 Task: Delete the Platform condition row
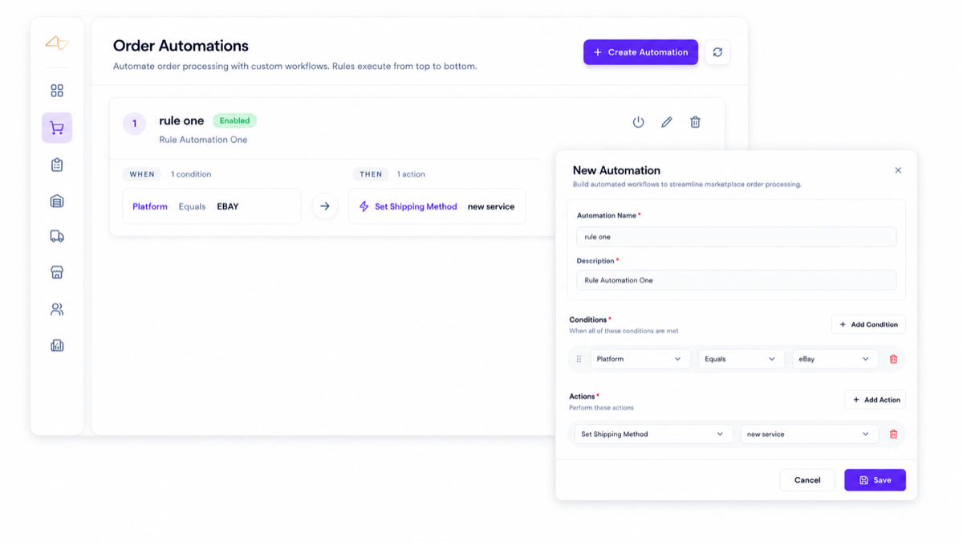(x=893, y=359)
